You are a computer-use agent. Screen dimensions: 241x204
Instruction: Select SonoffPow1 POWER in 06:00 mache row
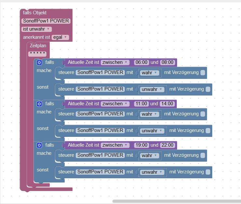pos(100,73)
